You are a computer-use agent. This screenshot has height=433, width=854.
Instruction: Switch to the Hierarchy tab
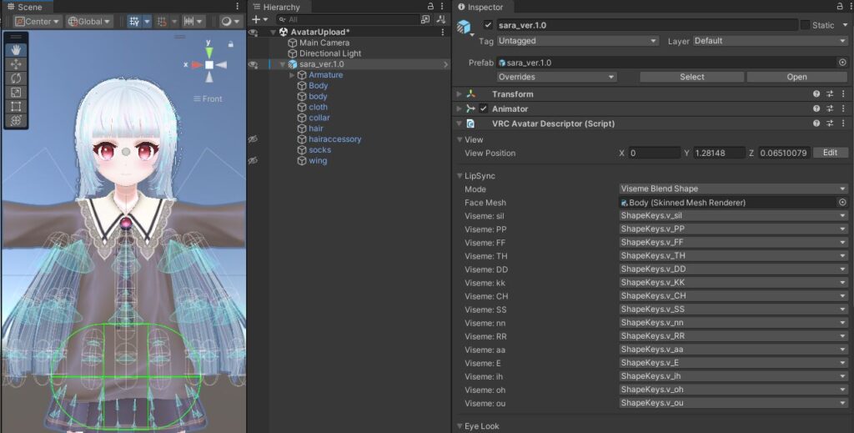pyautogui.click(x=280, y=8)
